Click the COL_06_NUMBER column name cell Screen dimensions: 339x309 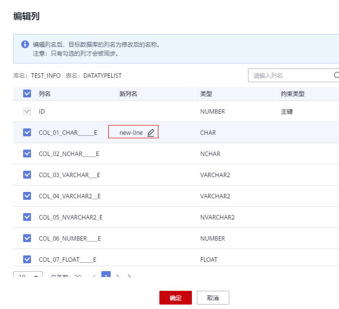(x=69, y=239)
